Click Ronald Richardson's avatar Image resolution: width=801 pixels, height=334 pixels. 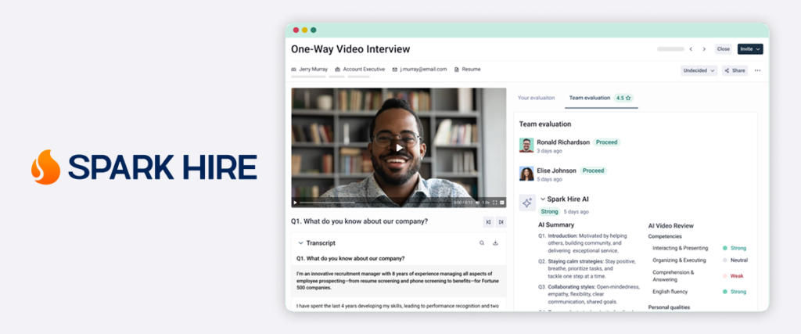coord(526,145)
